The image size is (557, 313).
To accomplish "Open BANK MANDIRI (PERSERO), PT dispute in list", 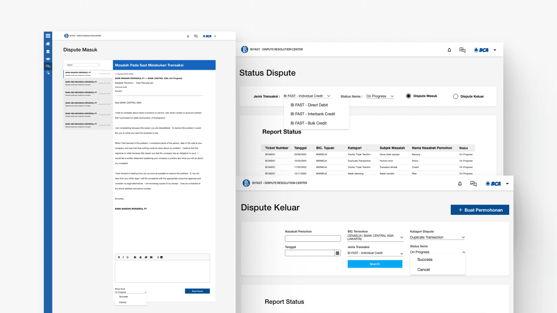I will click(x=88, y=74).
